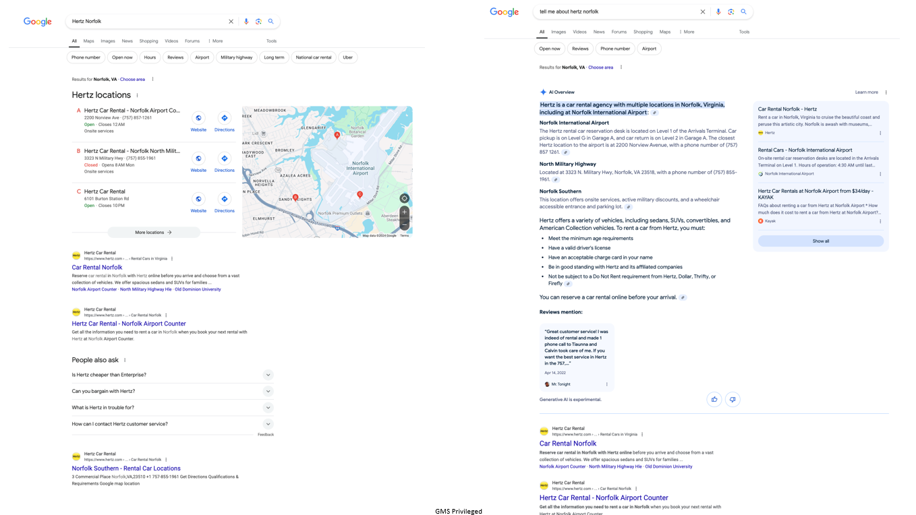916x515 pixels.
Task: Select the 'National car rental' filter chip
Action: pyautogui.click(x=314, y=57)
